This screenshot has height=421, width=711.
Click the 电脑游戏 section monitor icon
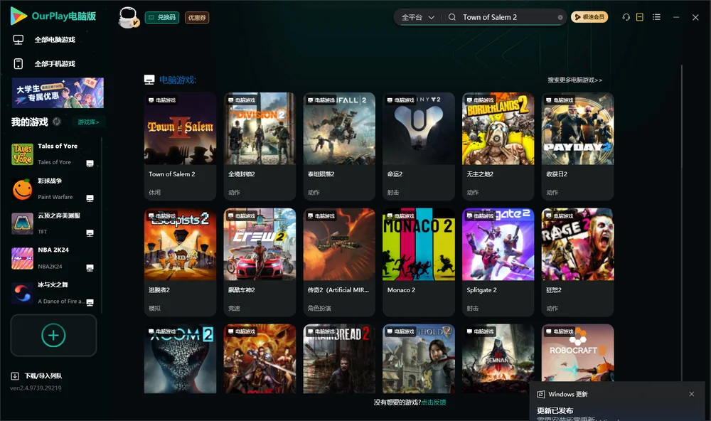coord(149,80)
